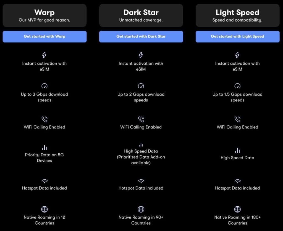Click Get started with Warp button
The image size is (283, 231).
[44, 37]
